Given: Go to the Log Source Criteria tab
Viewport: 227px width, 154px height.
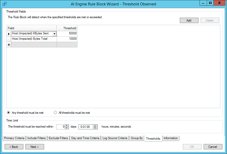Looking at the screenshot, I should coord(115,138).
